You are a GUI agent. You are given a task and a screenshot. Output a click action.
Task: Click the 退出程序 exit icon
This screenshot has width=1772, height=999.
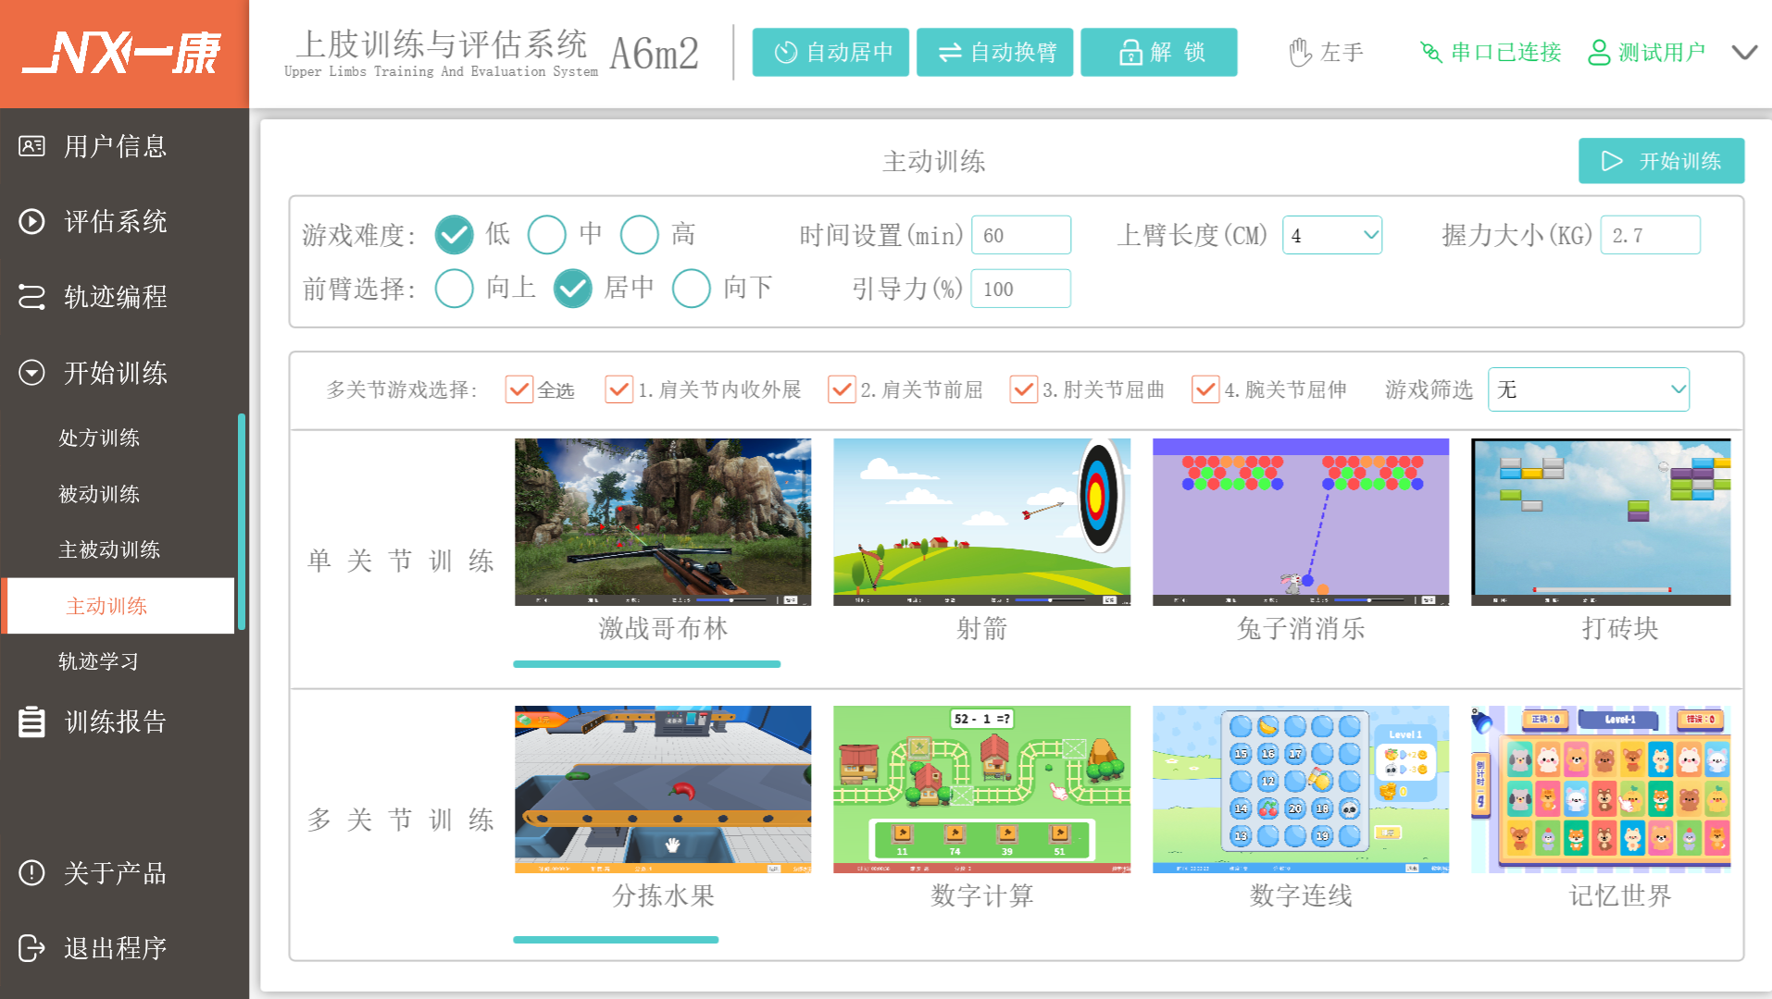[x=31, y=948]
